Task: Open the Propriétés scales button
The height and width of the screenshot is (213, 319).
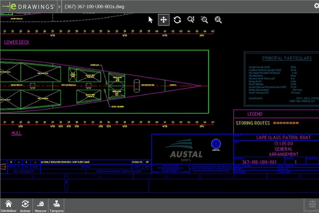Action: click(312, 206)
